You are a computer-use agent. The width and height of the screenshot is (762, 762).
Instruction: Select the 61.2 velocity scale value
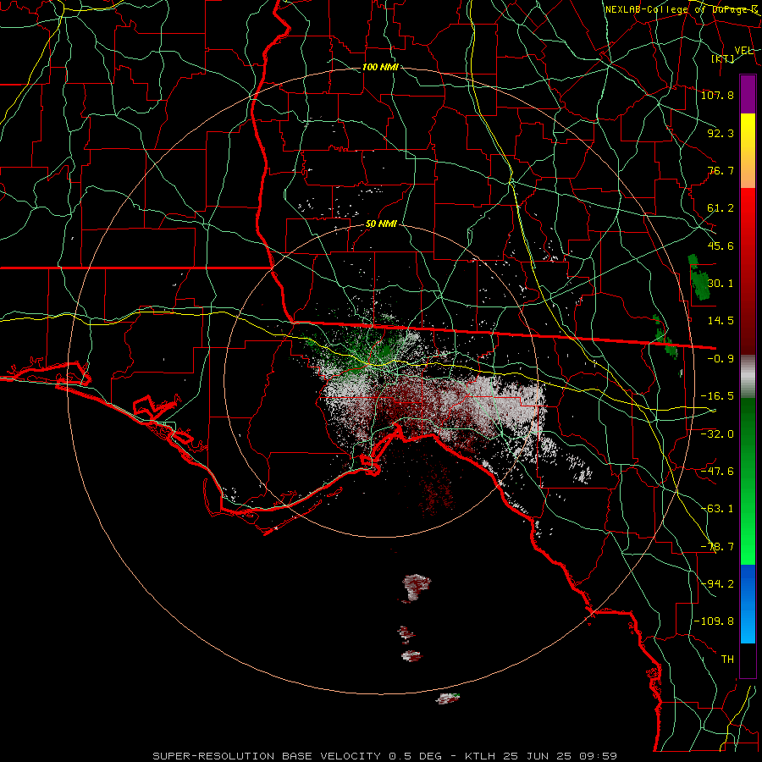coord(721,208)
